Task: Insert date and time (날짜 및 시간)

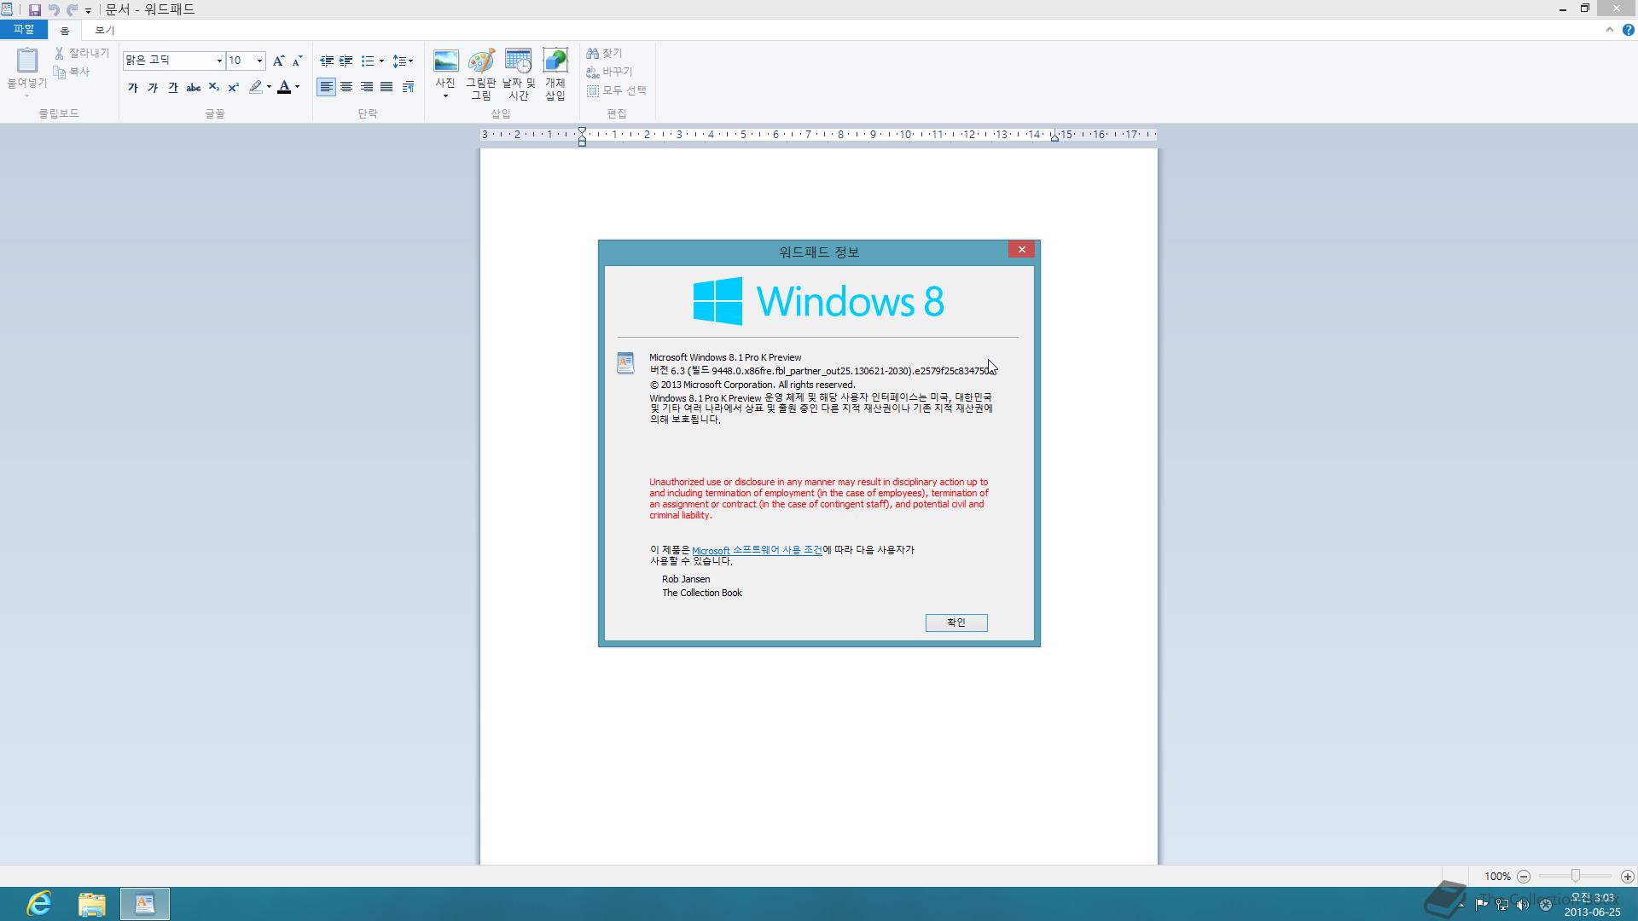Action: [518, 74]
